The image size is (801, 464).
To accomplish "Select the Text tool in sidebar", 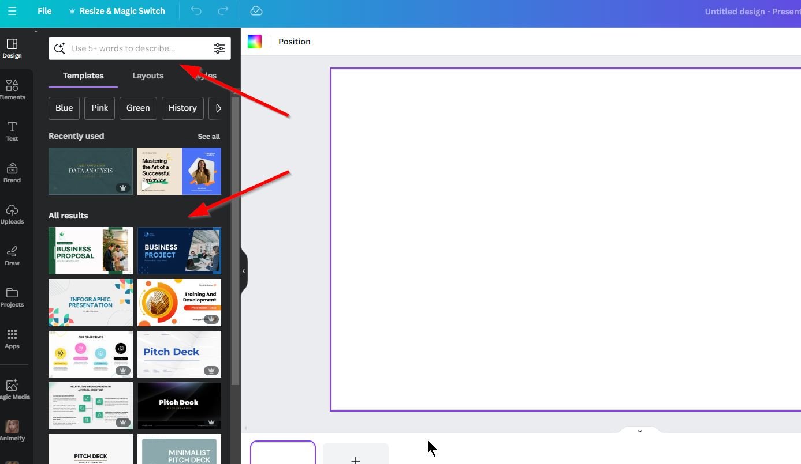I will 12,131.
